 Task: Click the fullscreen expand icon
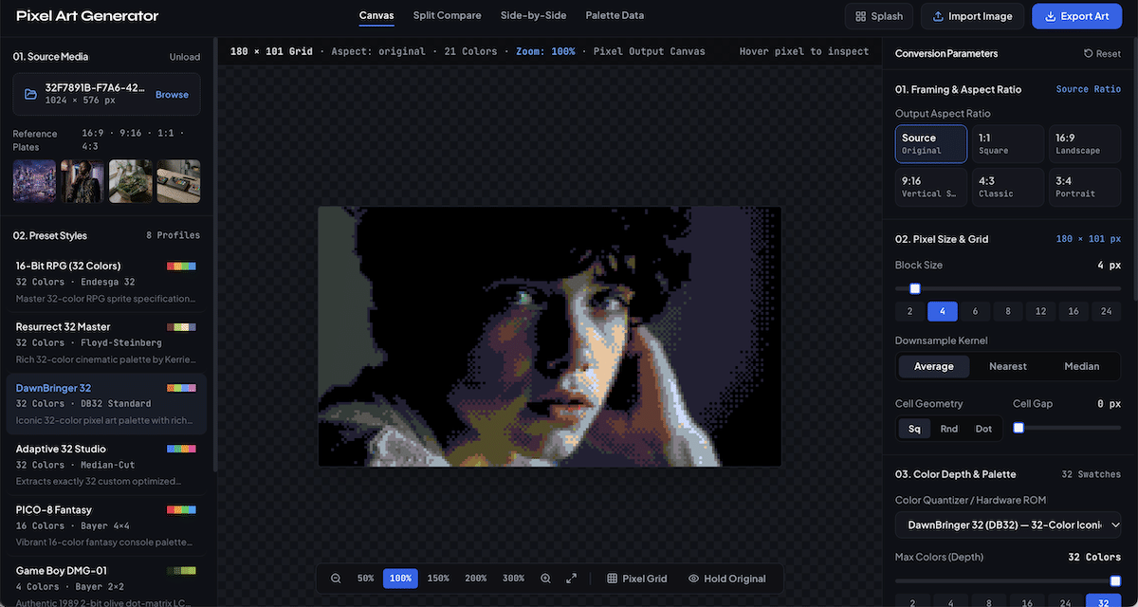(571, 579)
